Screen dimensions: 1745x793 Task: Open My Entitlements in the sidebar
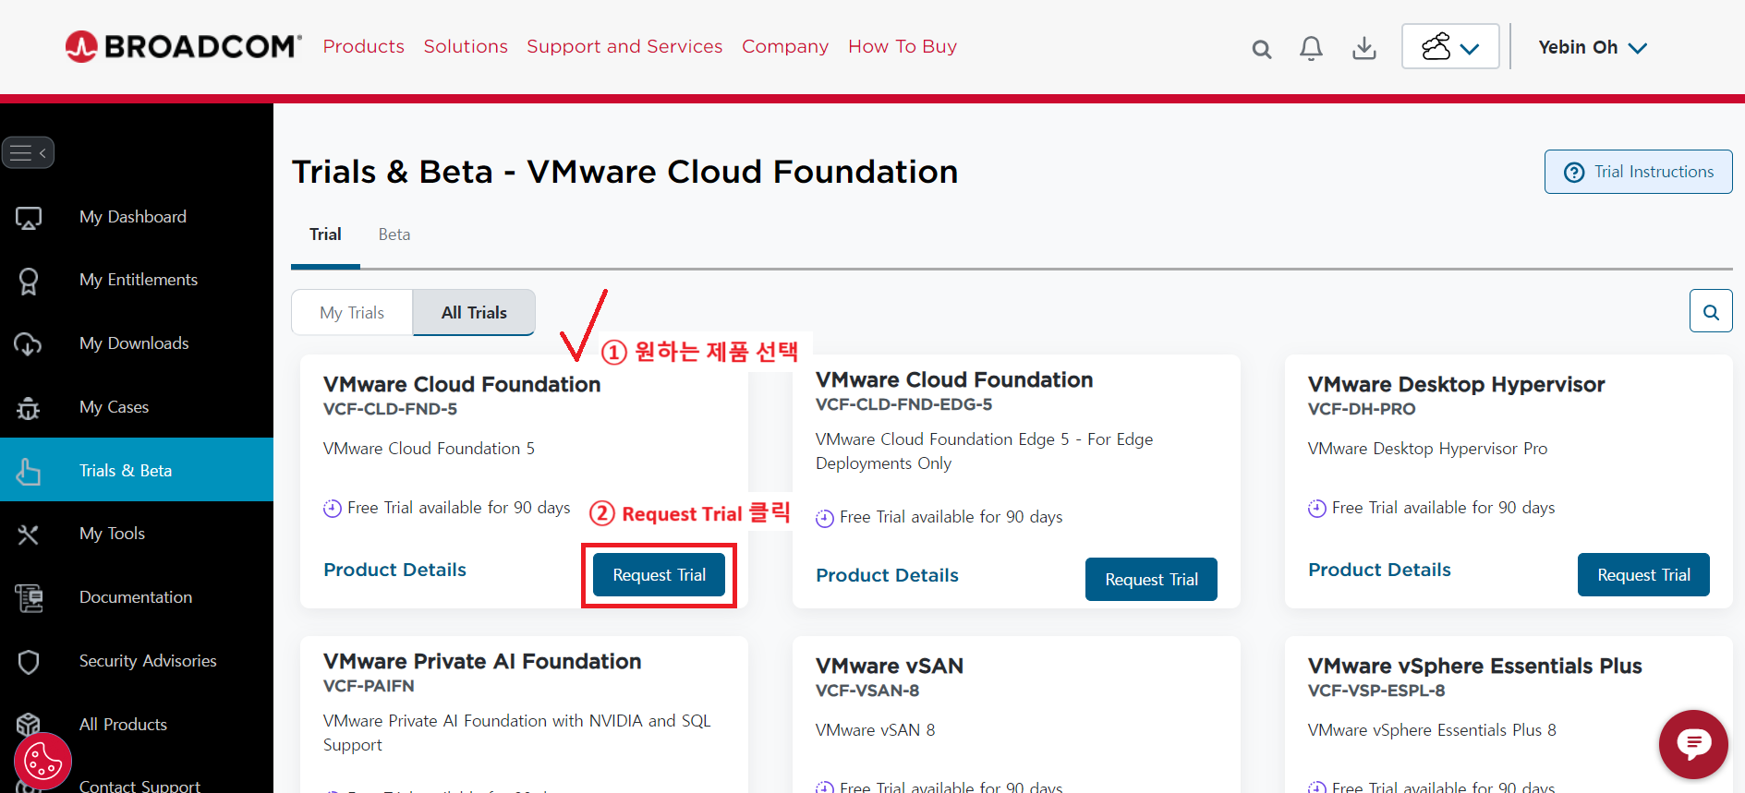click(138, 280)
